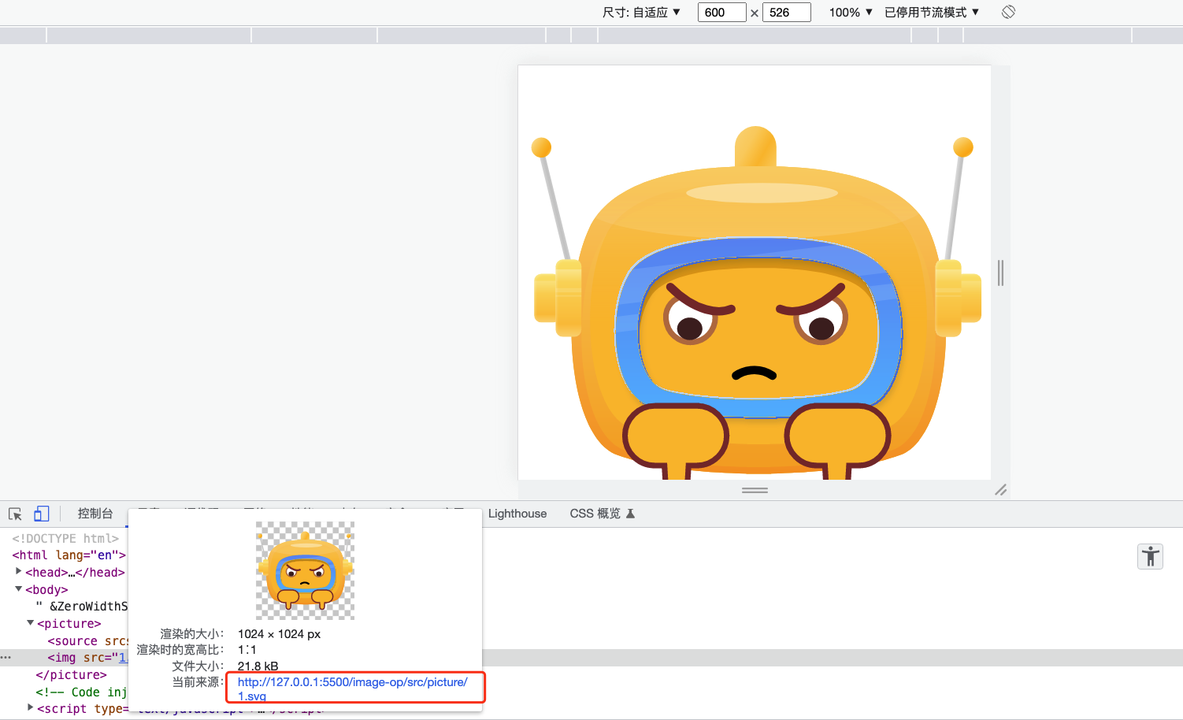Viewport: 1183px width, 720px height.
Task: Click the flask icon beside CSS 概览
Action: [630, 514]
